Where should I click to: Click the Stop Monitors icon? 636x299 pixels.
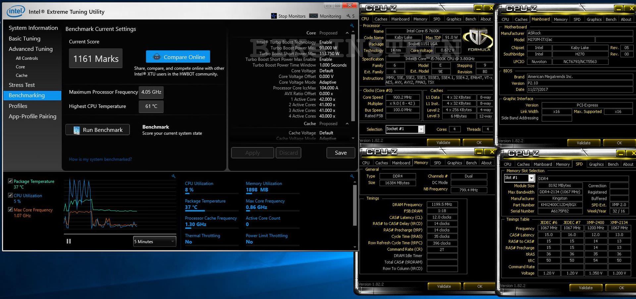click(274, 16)
